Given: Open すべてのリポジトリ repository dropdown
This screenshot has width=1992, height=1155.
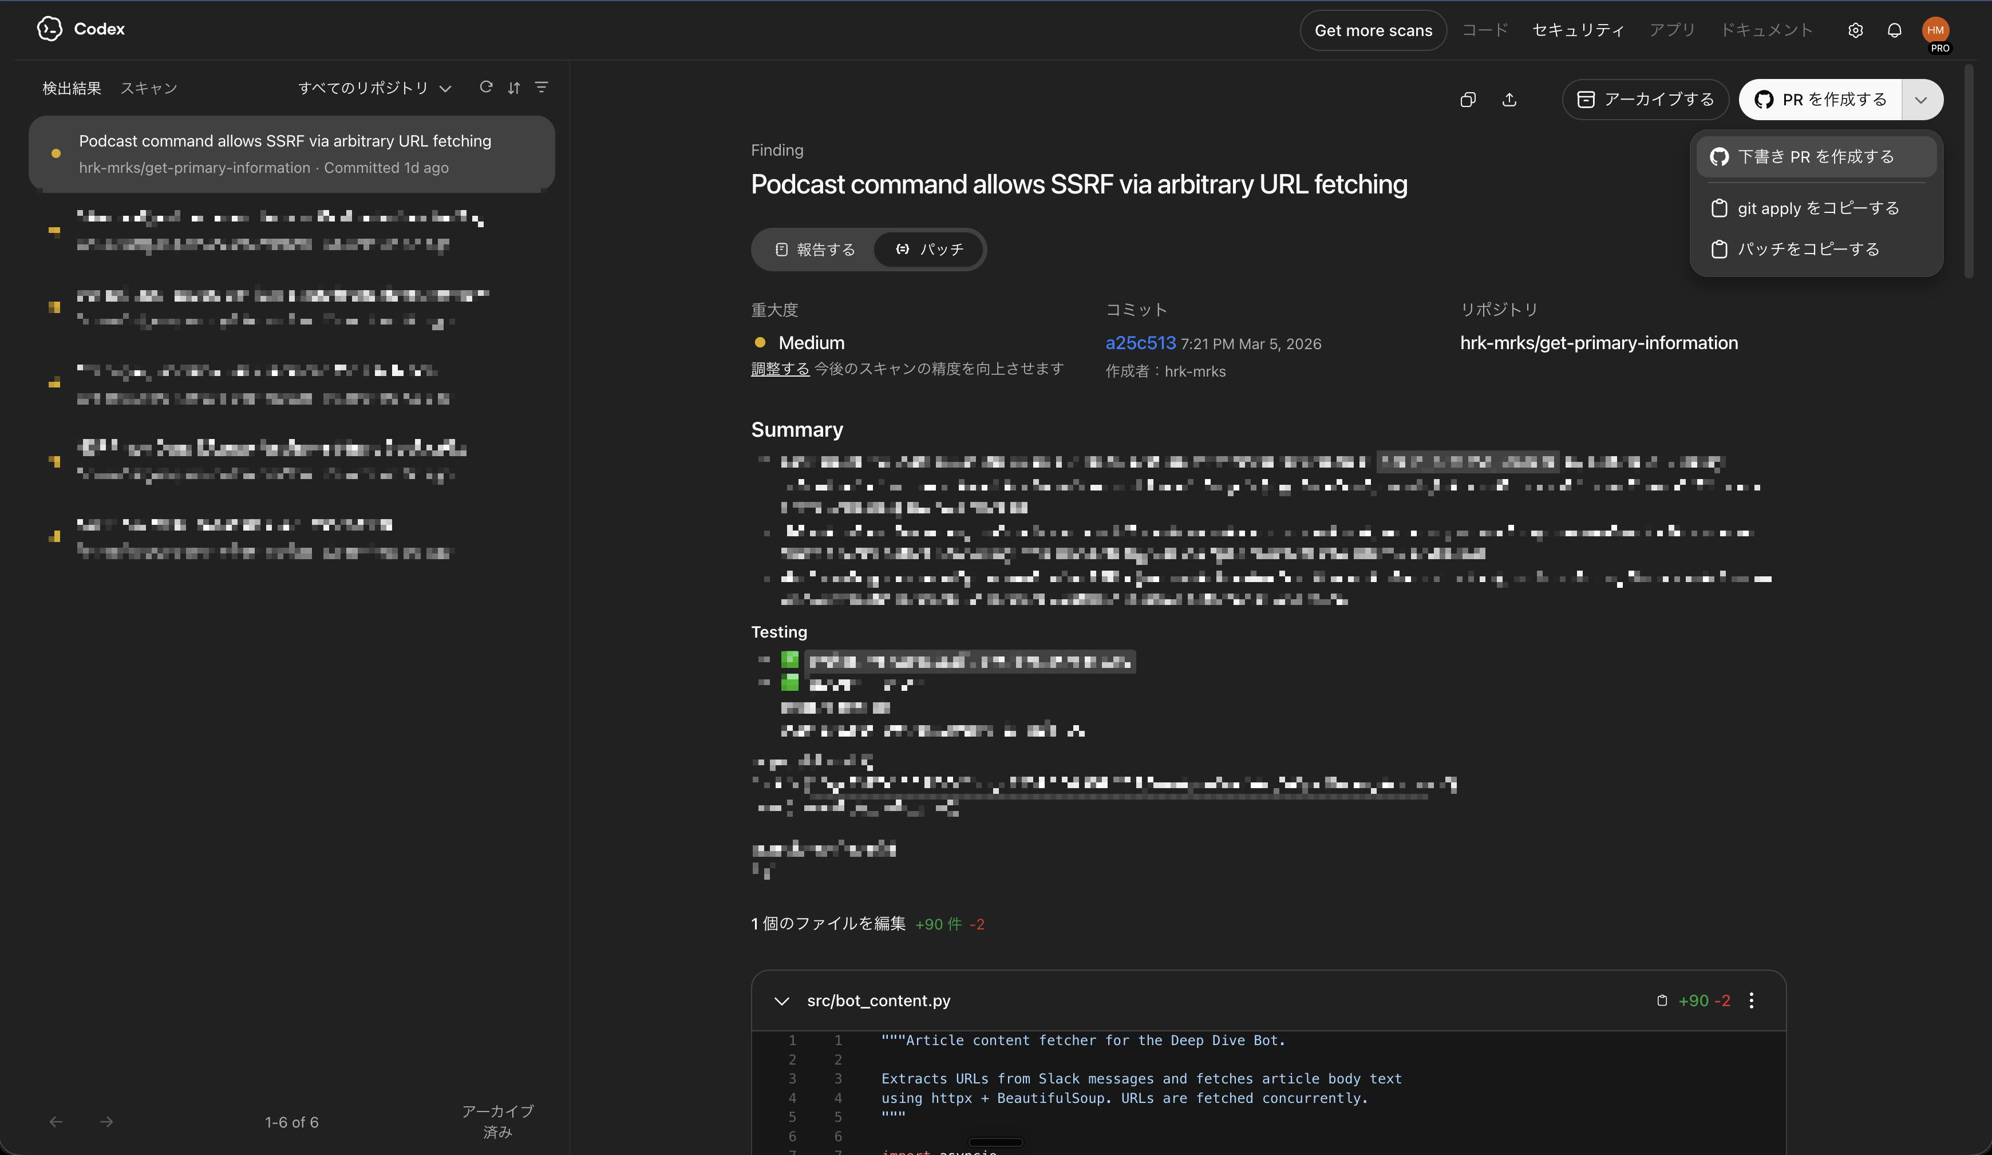Looking at the screenshot, I should click(x=375, y=88).
